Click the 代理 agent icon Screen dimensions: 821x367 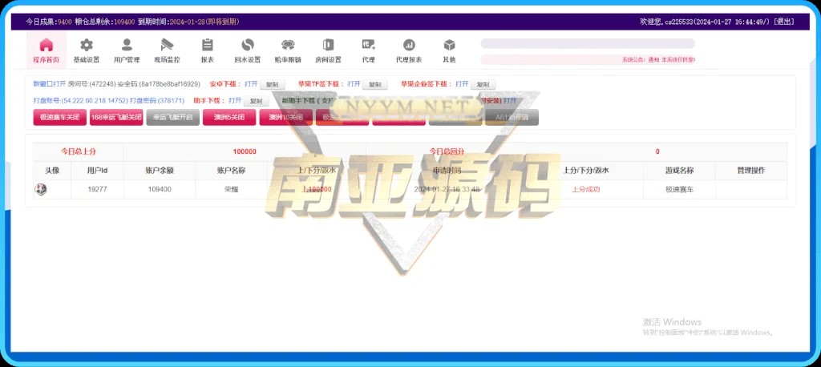(368, 46)
